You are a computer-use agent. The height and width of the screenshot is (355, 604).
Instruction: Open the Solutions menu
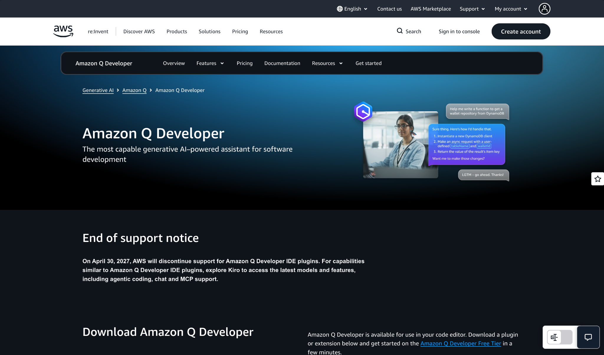coord(209,31)
